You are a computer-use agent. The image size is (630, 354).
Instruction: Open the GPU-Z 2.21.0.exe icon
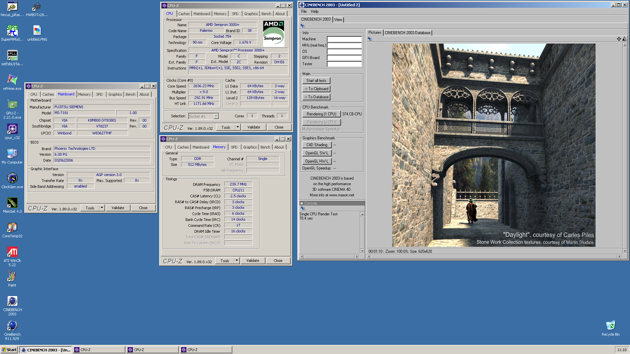[12, 109]
